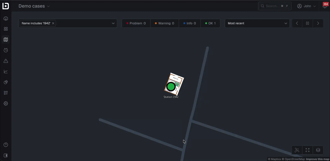330x161 pixels.
Task: Open the help question mark icon
Action: pos(6,145)
